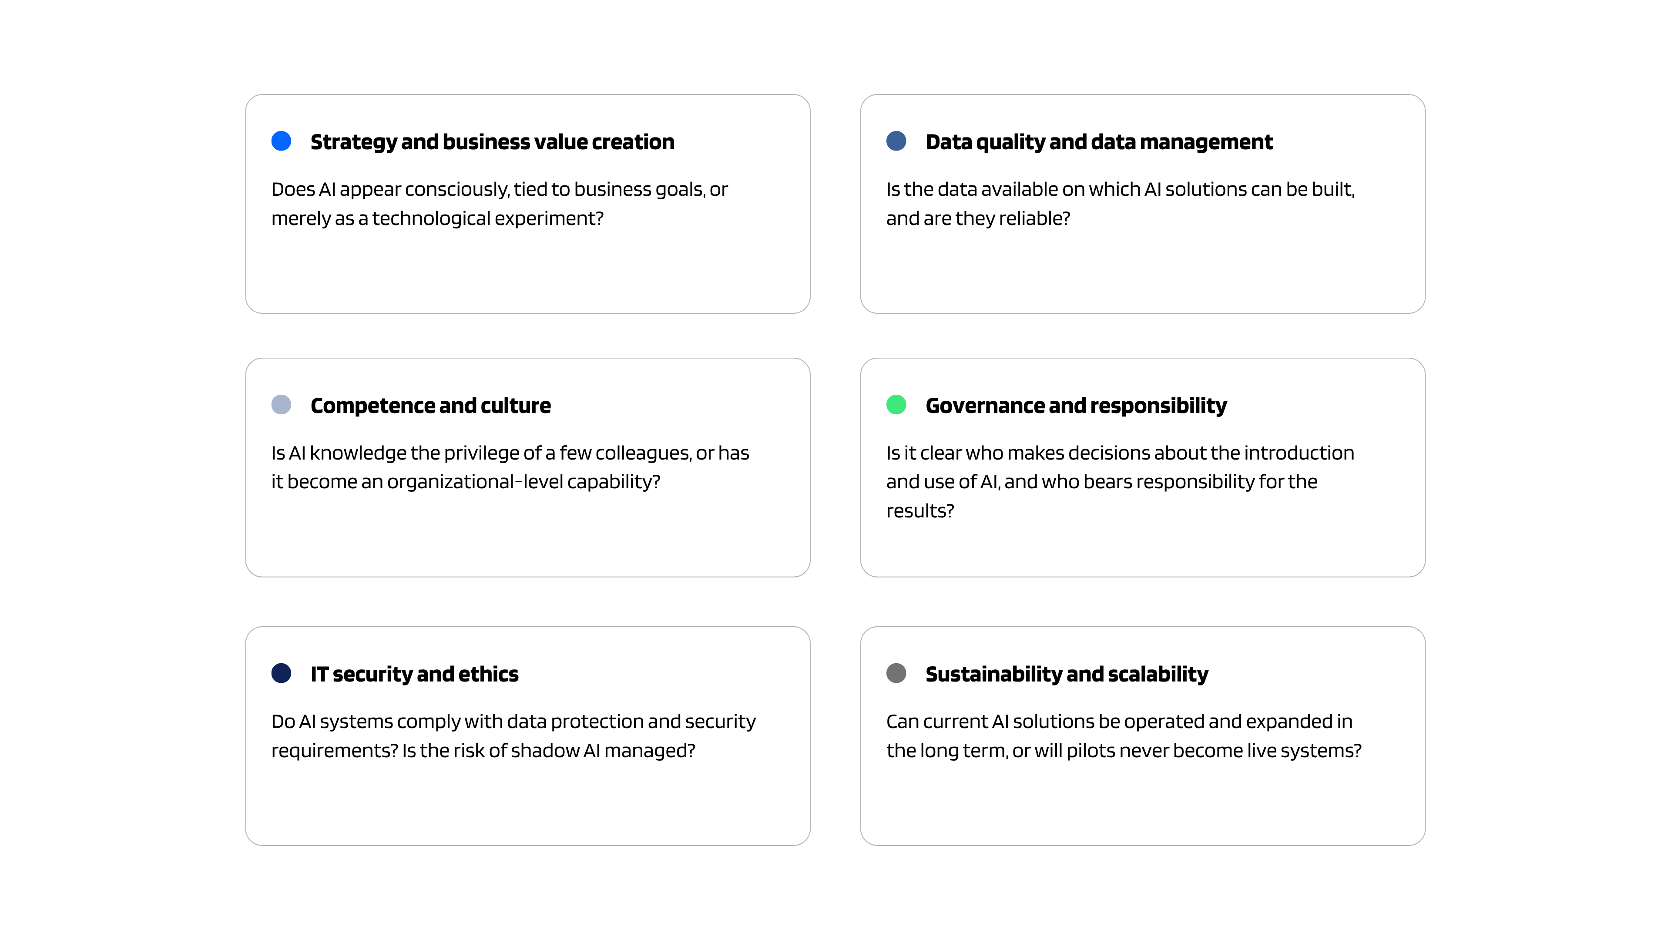This screenshot has width=1671, height=940.
Task: Click the green dot next to Governance
Action: (x=896, y=405)
